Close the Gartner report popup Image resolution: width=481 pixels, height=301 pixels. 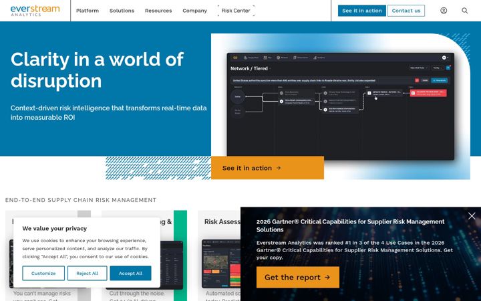click(x=472, y=216)
